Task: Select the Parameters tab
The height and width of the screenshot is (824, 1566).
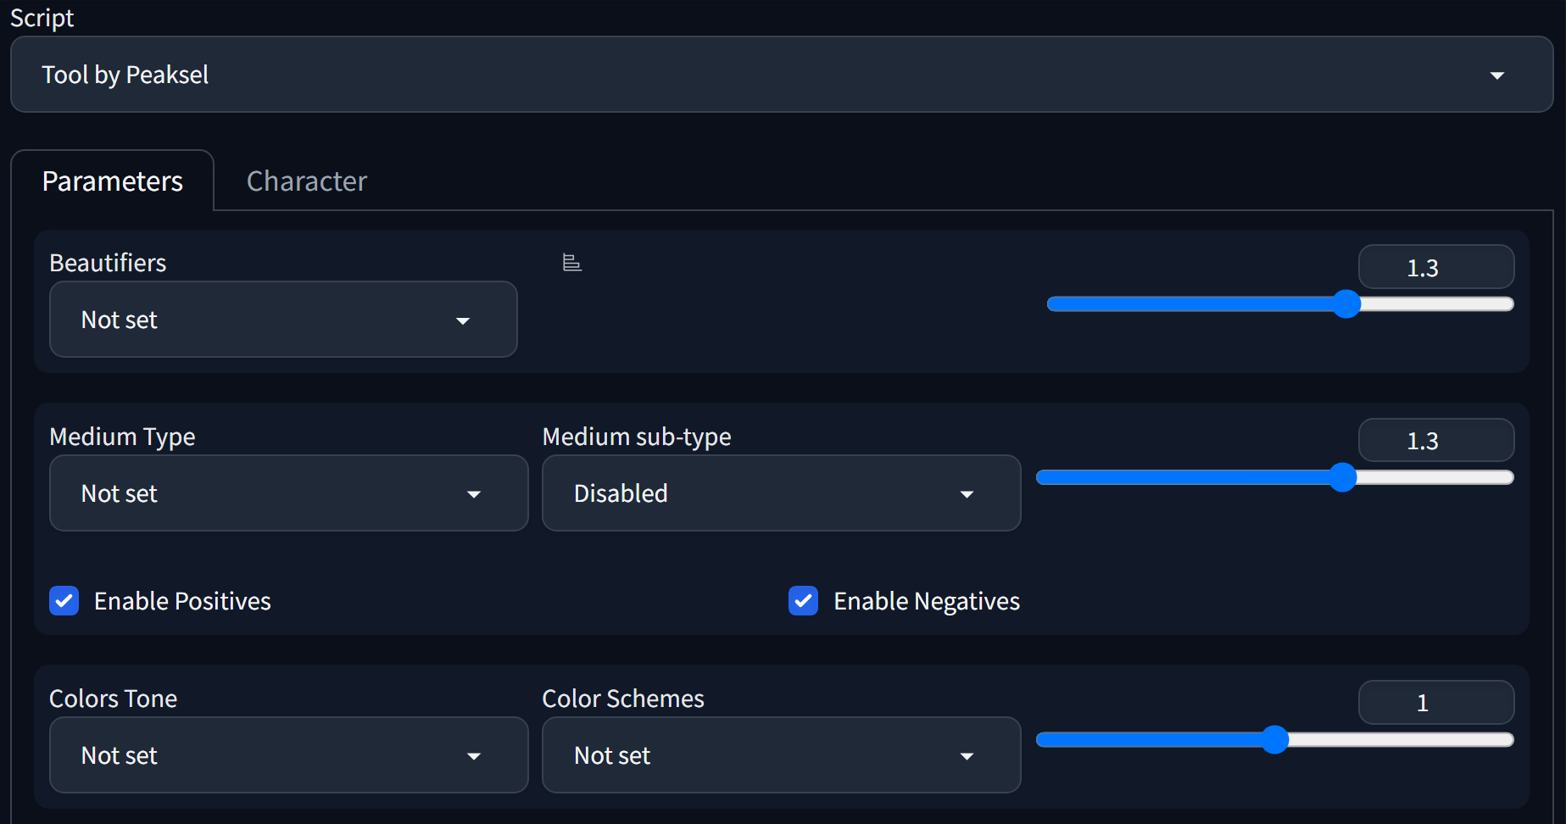Action: [x=112, y=181]
